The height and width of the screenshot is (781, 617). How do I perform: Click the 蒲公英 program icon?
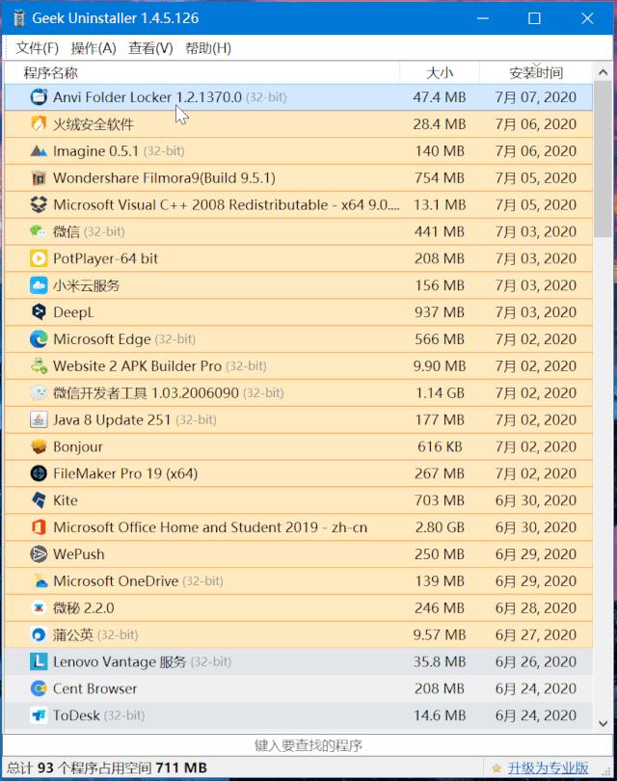[x=39, y=634]
